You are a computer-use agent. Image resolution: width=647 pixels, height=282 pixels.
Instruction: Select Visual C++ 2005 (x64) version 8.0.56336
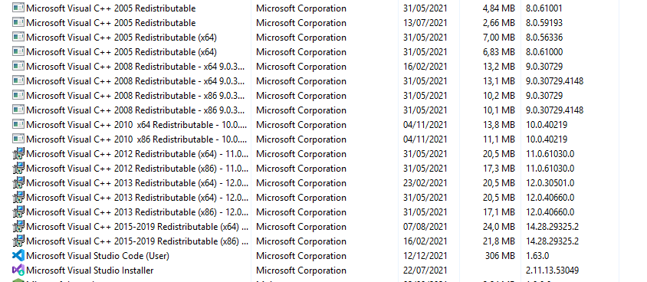click(121, 37)
